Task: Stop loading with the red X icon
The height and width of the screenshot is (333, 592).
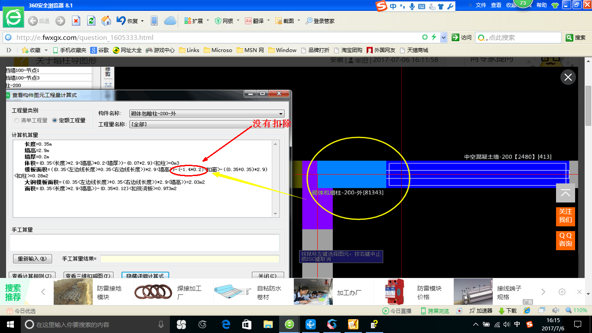Action: 76,21
